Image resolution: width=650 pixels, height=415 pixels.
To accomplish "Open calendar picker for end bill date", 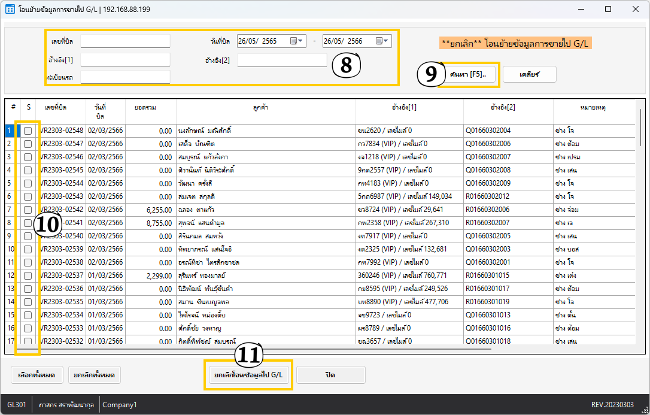I will [x=379, y=41].
